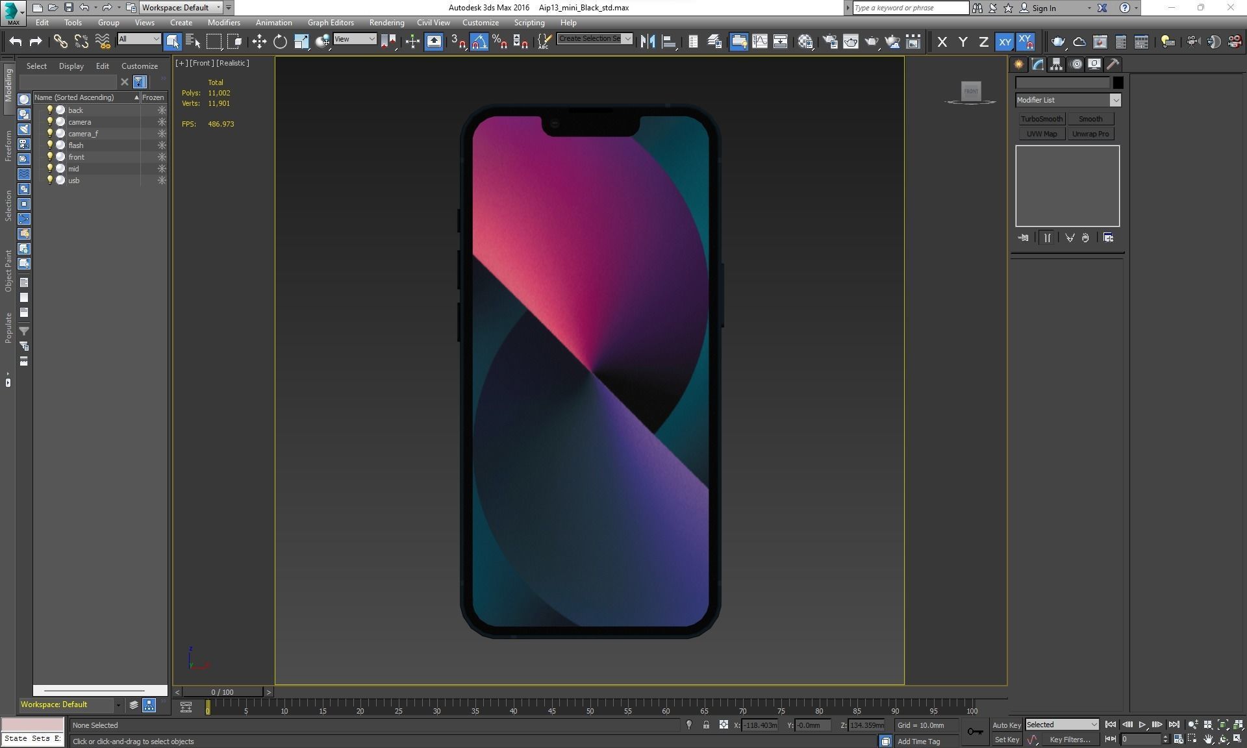Toggle the 3D Snaps button
The image size is (1247, 748).
[x=459, y=42]
